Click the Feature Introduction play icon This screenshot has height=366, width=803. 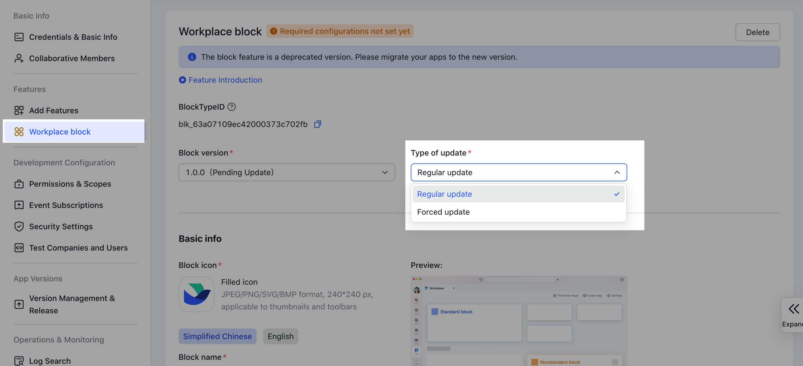coord(182,80)
